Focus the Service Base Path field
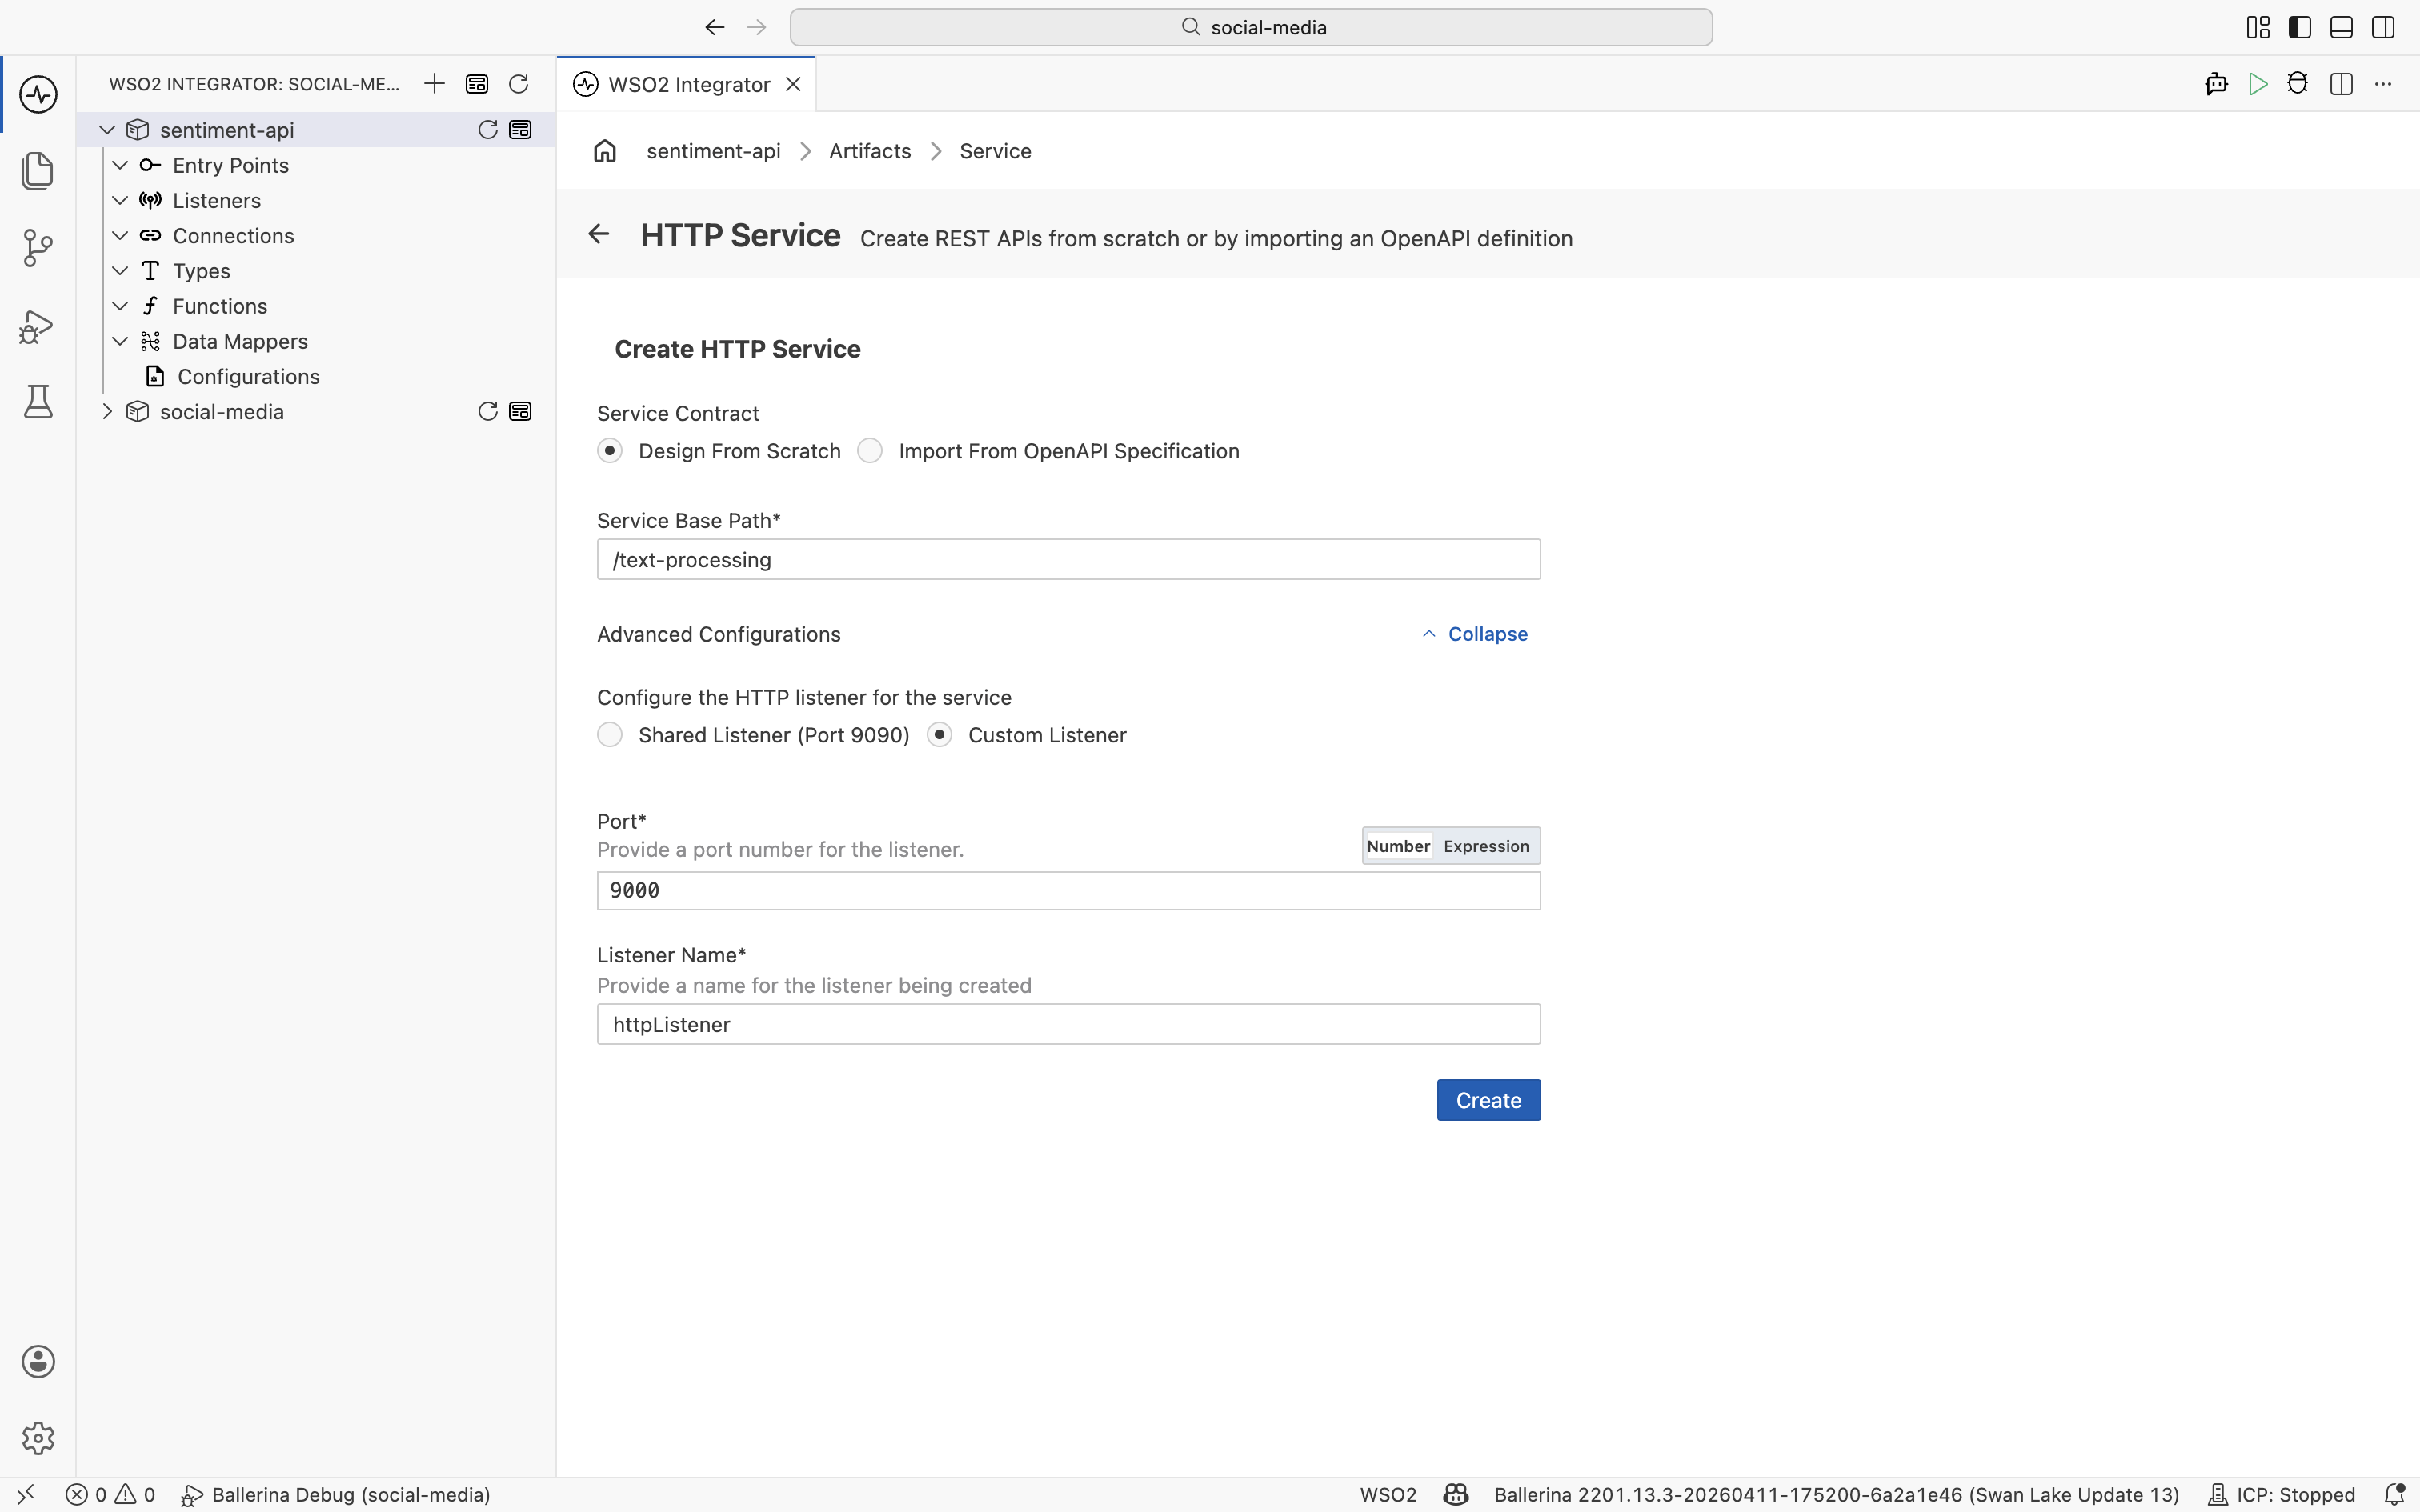 [x=1068, y=559]
